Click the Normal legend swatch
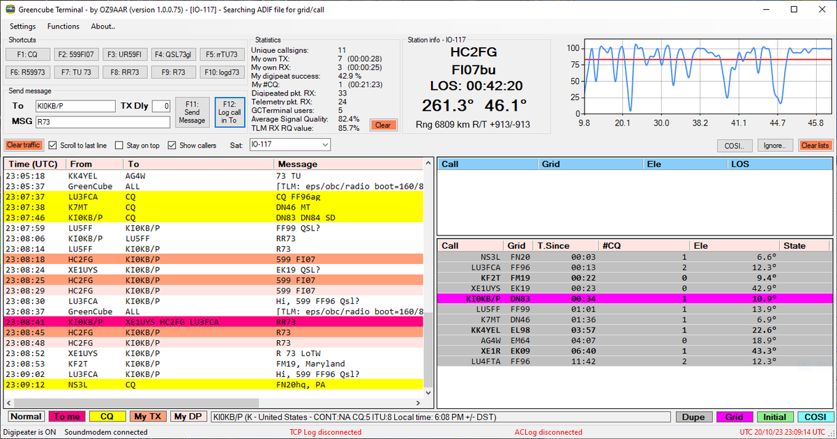The width and height of the screenshot is (837, 439). click(x=26, y=417)
